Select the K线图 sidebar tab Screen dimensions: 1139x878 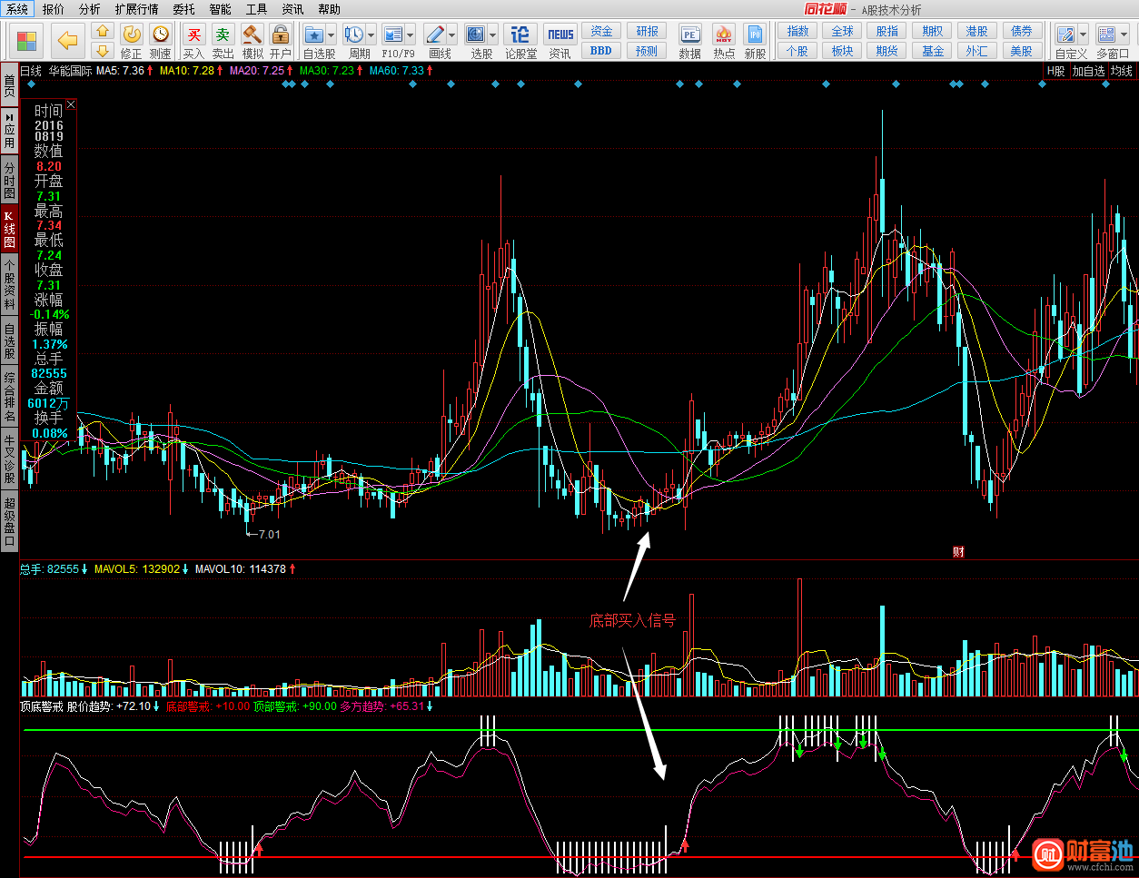point(9,230)
